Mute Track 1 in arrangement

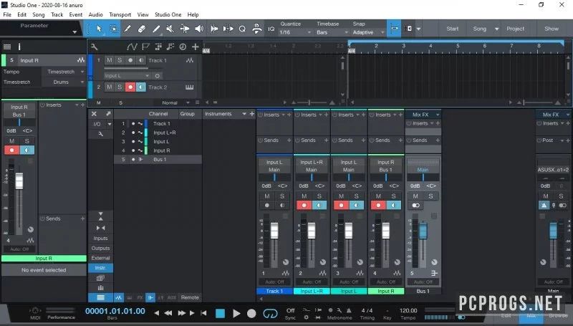point(110,60)
